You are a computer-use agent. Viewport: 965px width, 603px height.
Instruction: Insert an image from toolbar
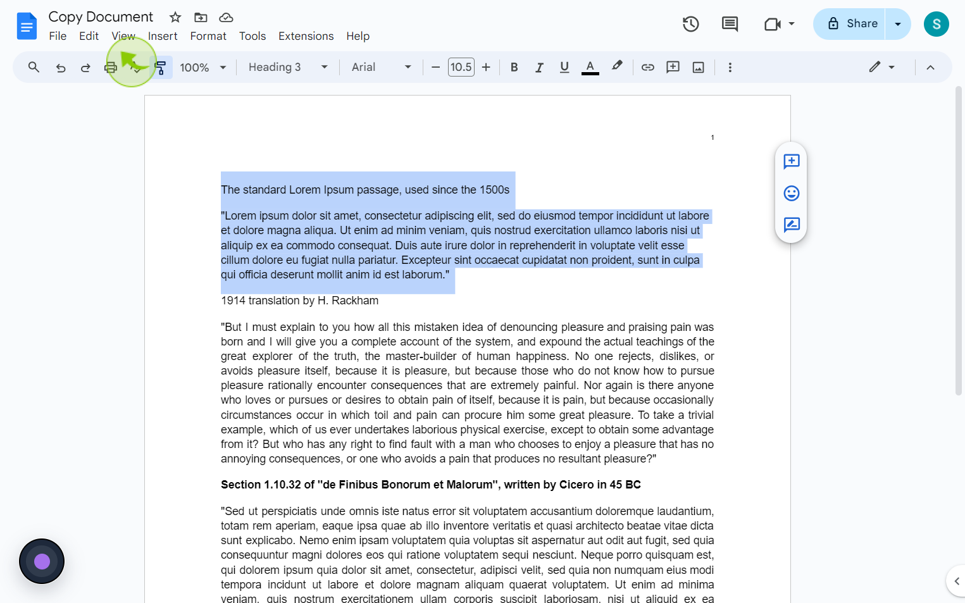pos(699,67)
